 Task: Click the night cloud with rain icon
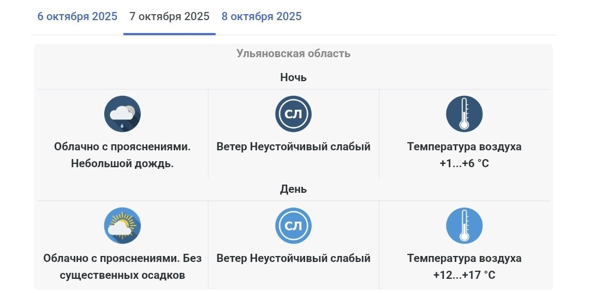pyautogui.click(x=122, y=114)
